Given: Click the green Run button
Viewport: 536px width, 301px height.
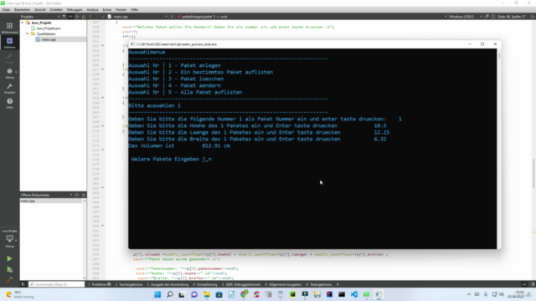Looking at the screenshot, I should coord(9,258).
